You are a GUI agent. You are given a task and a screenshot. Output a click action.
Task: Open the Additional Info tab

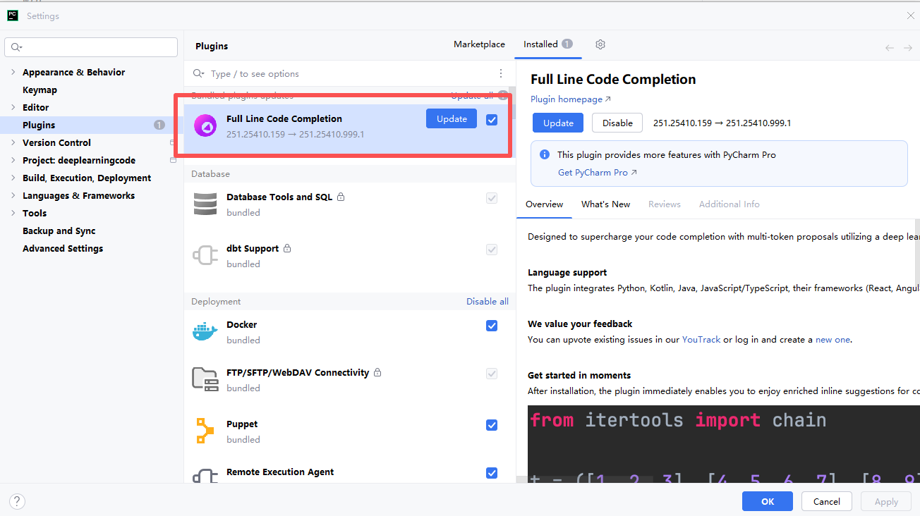pos(729,204)
